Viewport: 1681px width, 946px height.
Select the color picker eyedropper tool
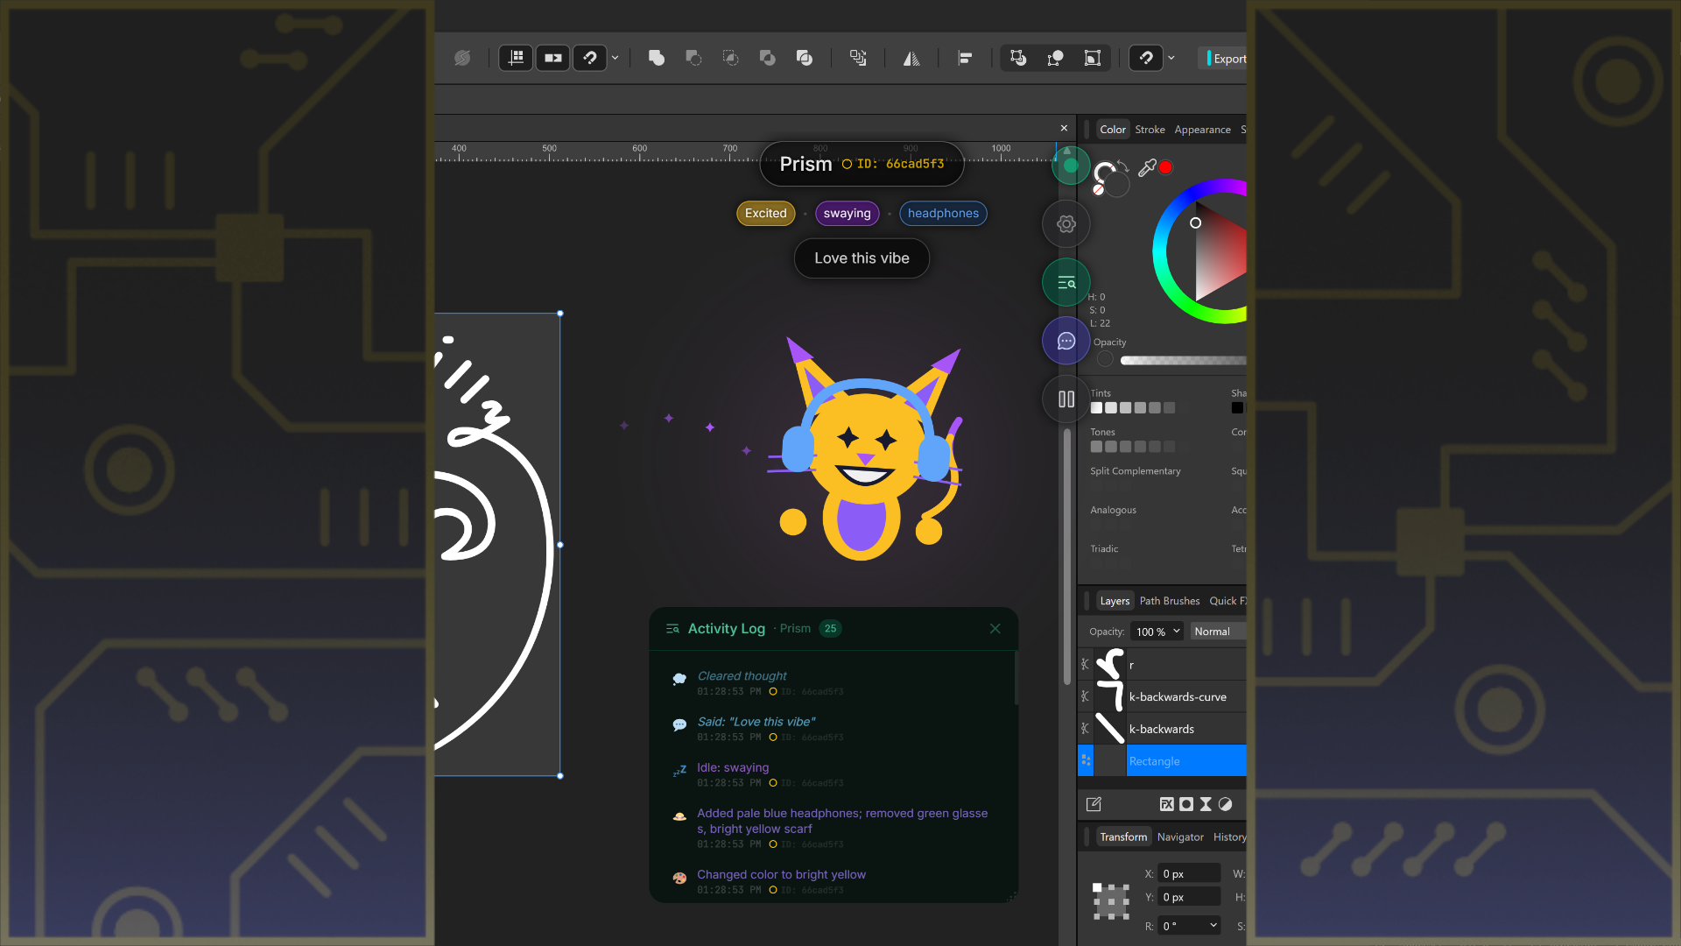pos(1146,168)
